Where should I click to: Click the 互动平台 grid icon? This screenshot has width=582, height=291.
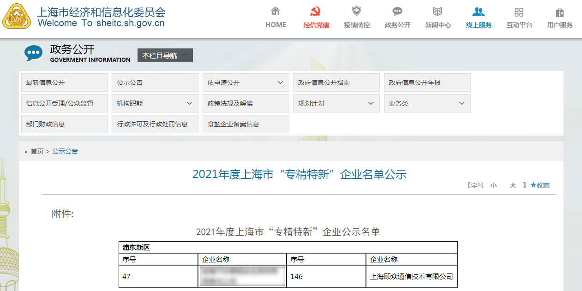click(x=519, y=12)
